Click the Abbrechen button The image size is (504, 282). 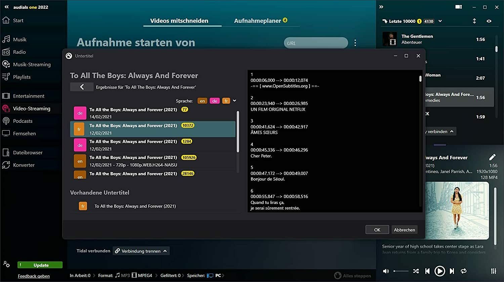point(404,230)
